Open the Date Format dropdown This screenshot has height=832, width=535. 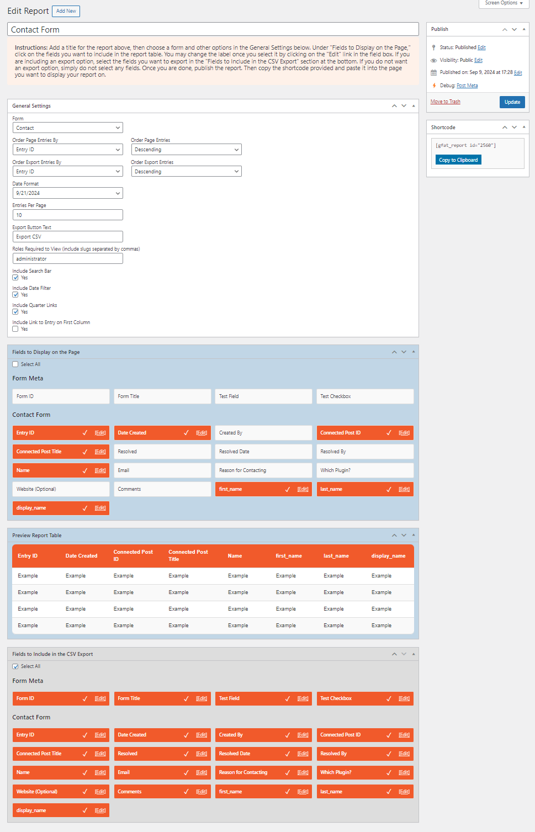pos(67,193)
